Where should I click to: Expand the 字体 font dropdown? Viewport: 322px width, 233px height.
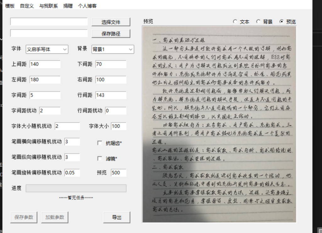click(x=47, y=49)
